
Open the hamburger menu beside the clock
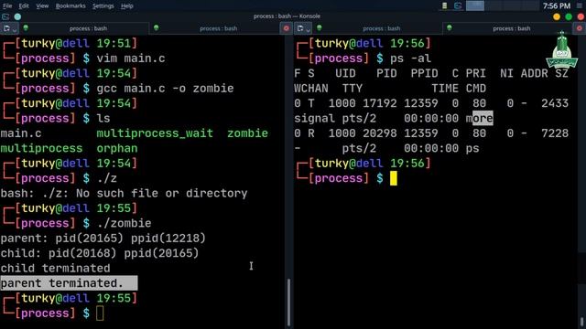[580, 6]
